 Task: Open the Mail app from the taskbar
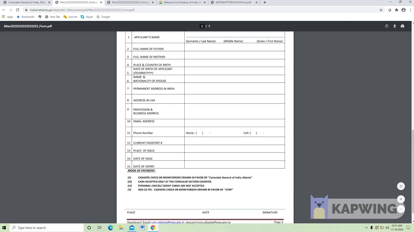pyautogui.click(x=132, y=228)
